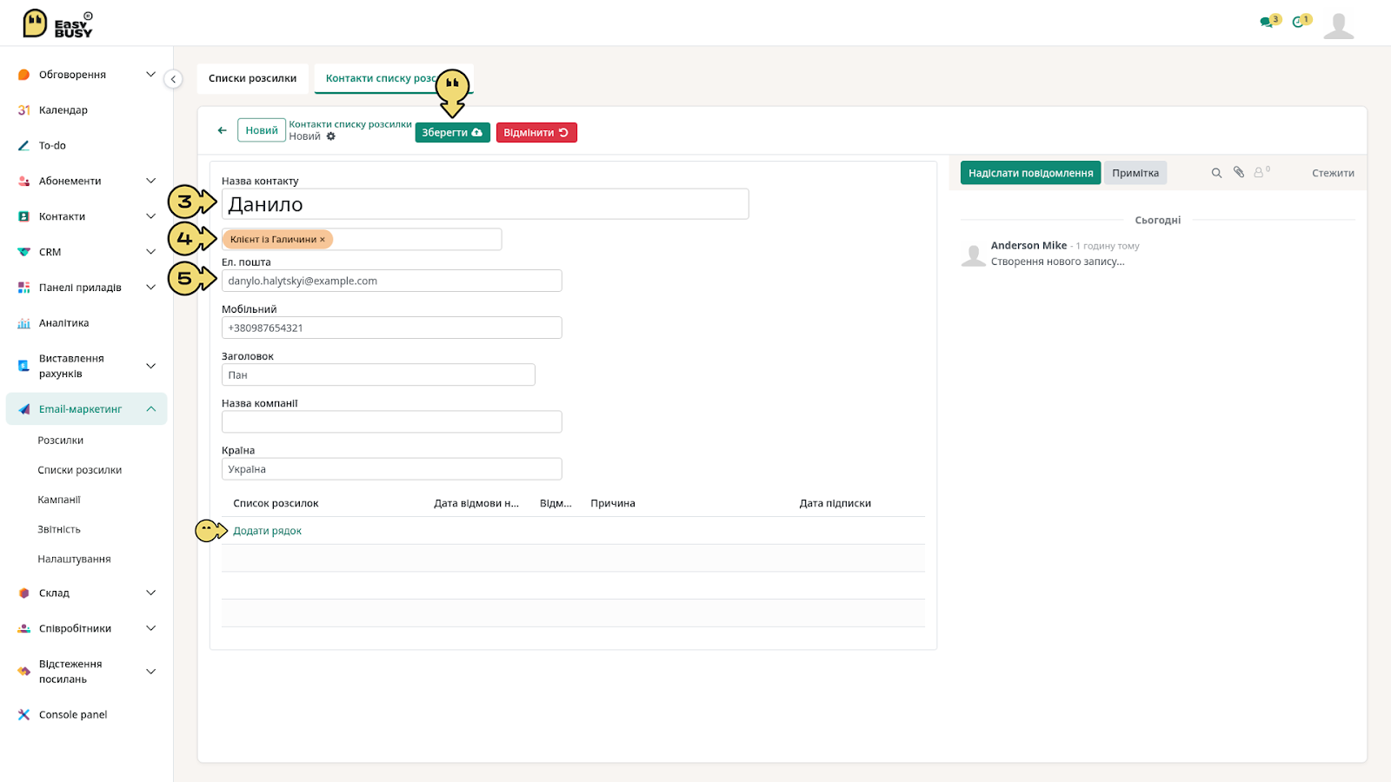Switch to Списки розсилки tab
Image resolution: width=1391 pixels, height=782 pixels.
[253, 78]
